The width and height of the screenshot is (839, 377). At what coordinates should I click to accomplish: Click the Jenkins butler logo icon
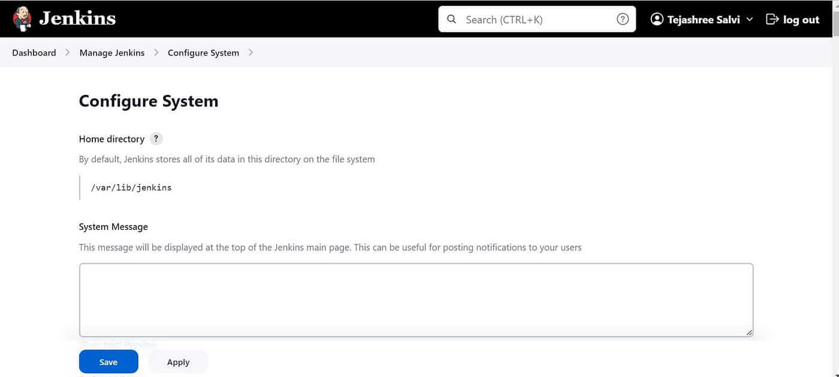[x=22, y=19]
